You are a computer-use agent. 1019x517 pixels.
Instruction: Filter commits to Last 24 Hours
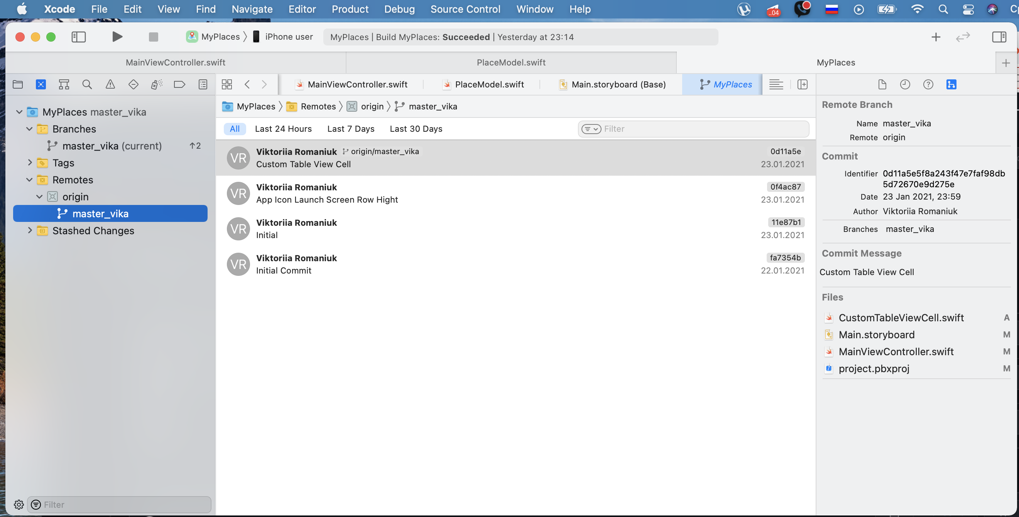283,129
